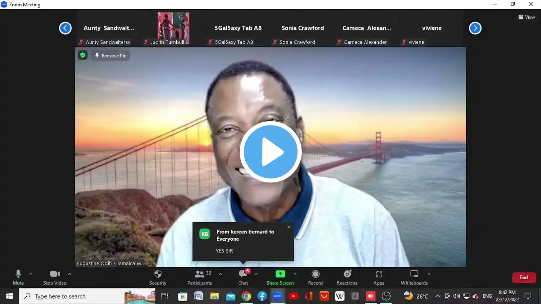Expand the arrow next to Share Screen
The image size is (541, 304).
[295, 274]
